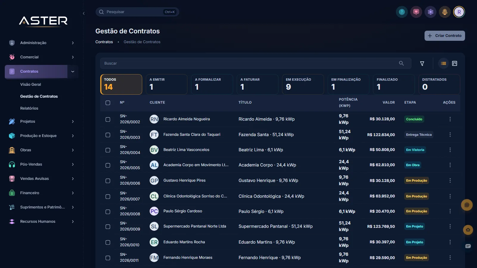Open the small message icon at lower right

[x=468, y=246]
